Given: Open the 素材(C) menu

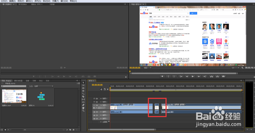Looking at the screenshot, I should click(29, 1).
